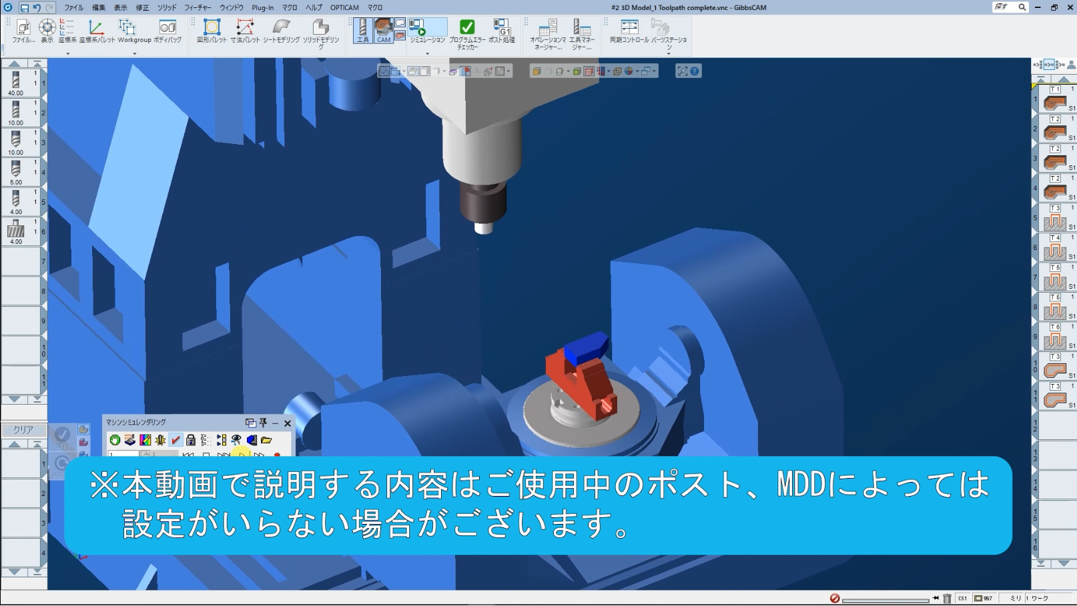Click the open folder icon in simulation panel

click(x=266, y=440)
